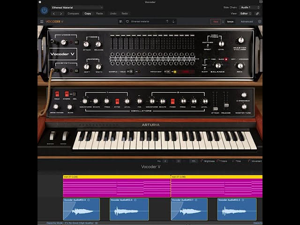Viewport: 300px width, 225px height.
Task: Click the Dry/Vocoder Mix knob
Action: click(240, 66)
